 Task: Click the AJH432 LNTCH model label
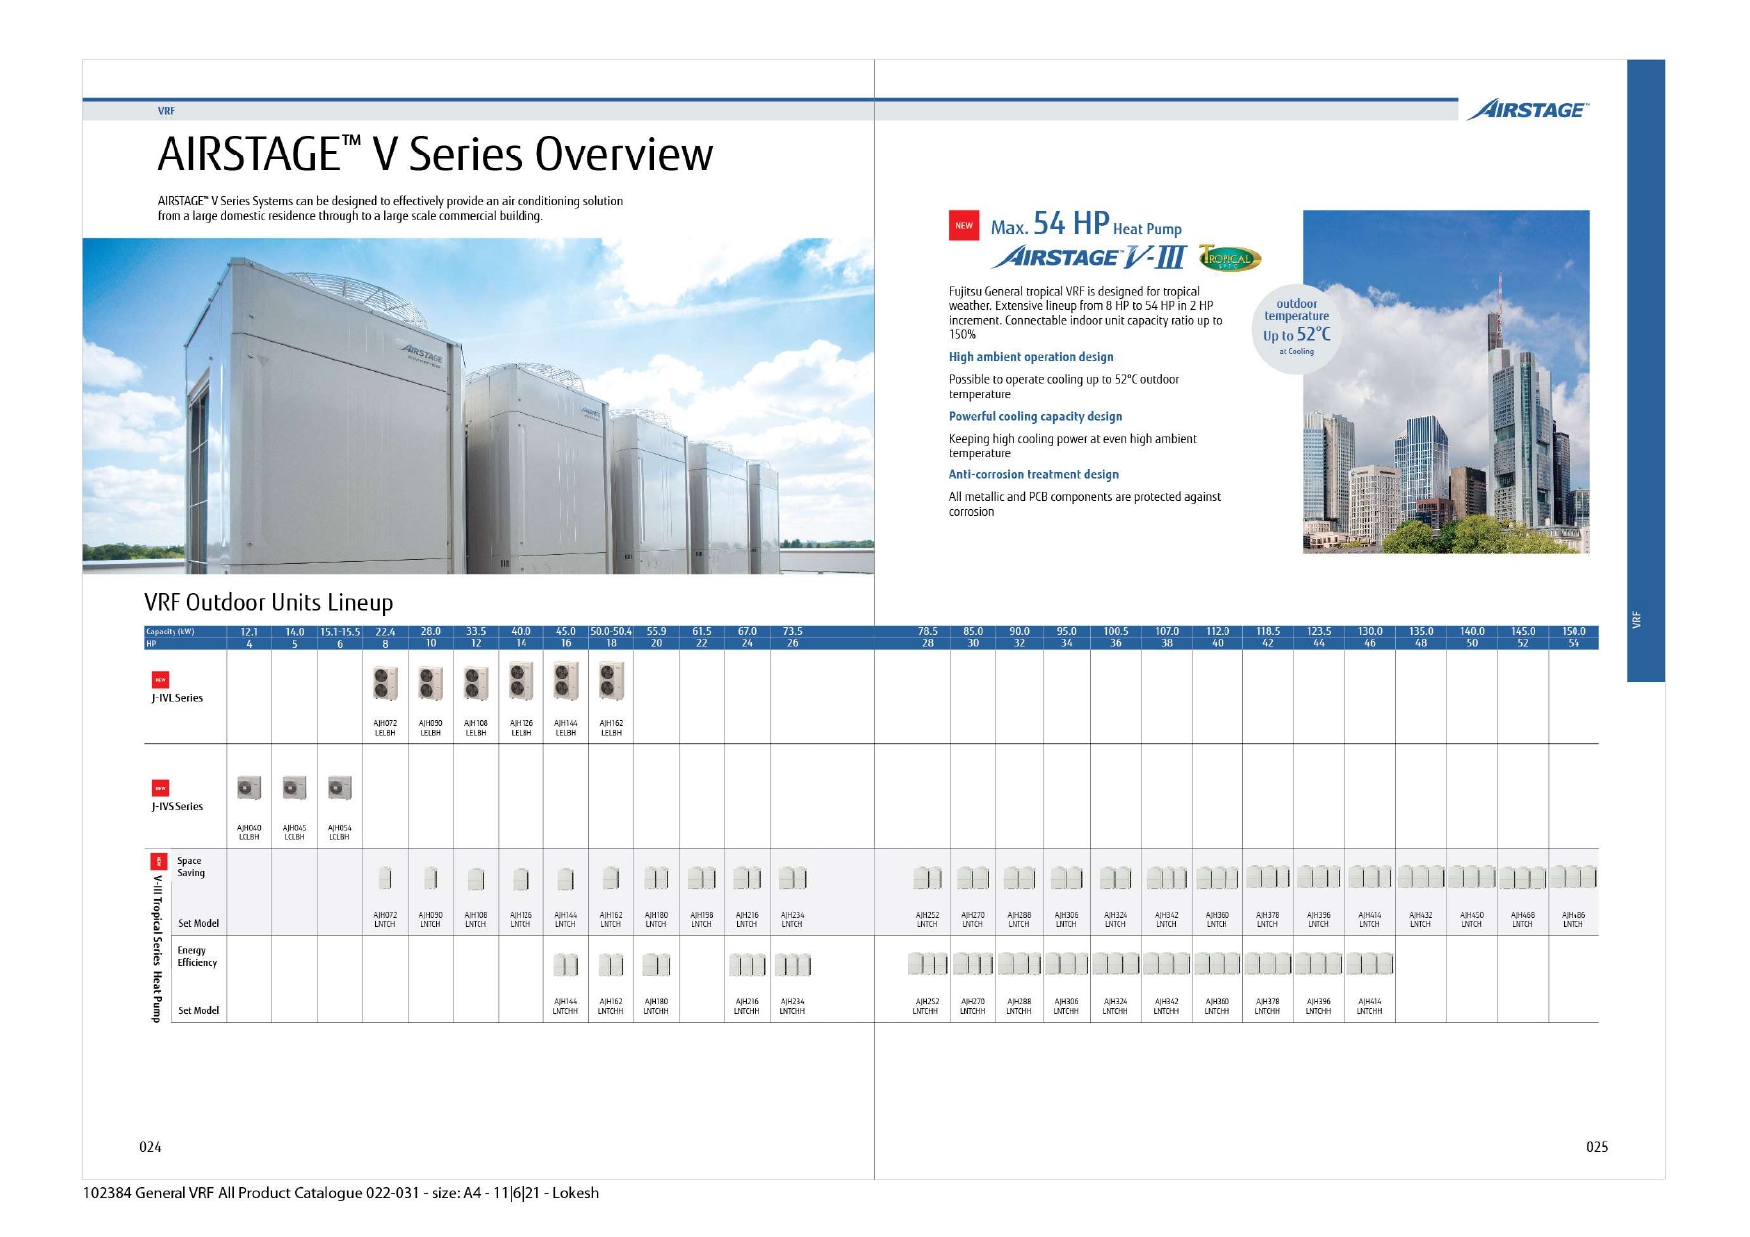[1421, 919]
